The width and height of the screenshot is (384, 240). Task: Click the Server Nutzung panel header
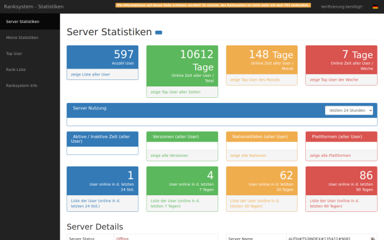222,111
